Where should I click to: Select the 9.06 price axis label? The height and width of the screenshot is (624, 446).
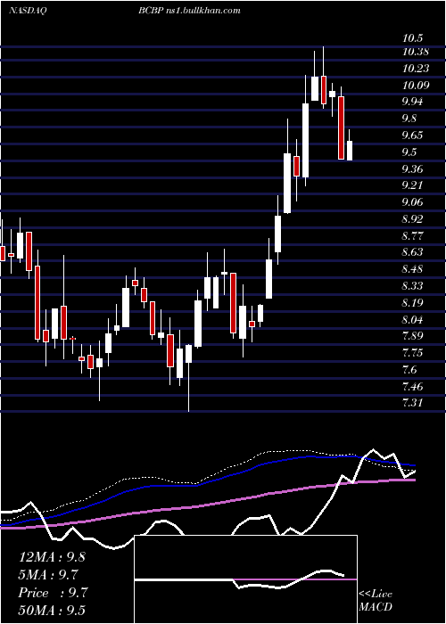pyautogui.click(x=412, y=202)
